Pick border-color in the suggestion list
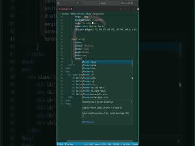This screenshot has height=146, width=195. pyautogui.click(x=107, y=69)
